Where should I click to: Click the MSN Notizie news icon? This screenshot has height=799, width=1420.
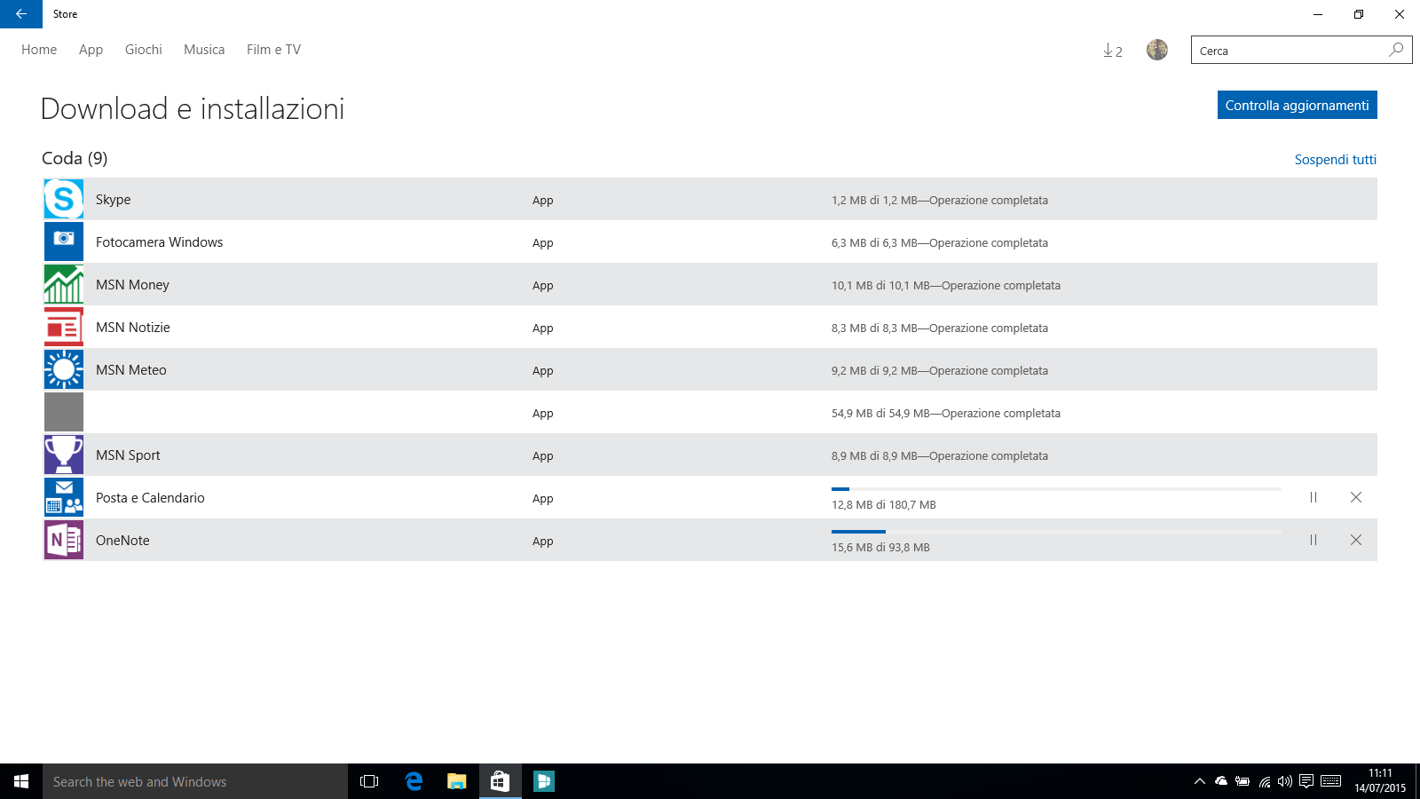click(64, 327)
